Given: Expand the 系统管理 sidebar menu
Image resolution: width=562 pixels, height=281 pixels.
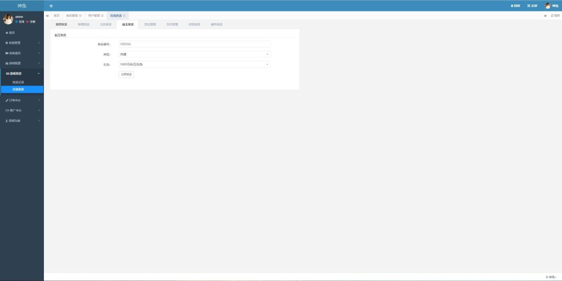Looking at the screenshot, I should pos(21,43).
